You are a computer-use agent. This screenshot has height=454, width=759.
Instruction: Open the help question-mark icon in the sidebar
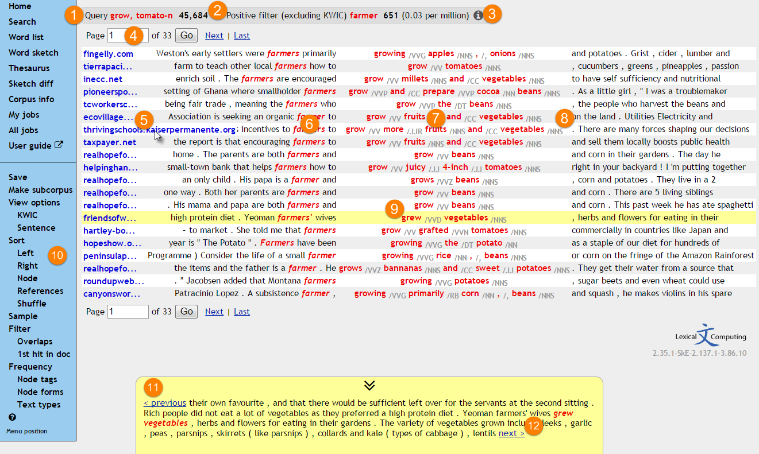11,417
